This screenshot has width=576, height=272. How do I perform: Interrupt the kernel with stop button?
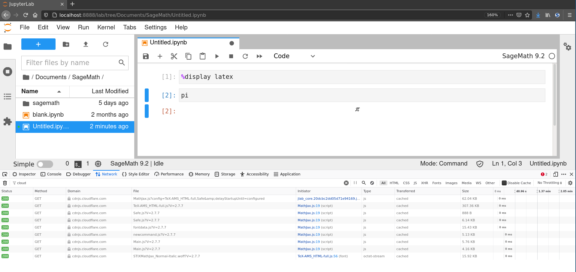point(231,56)
